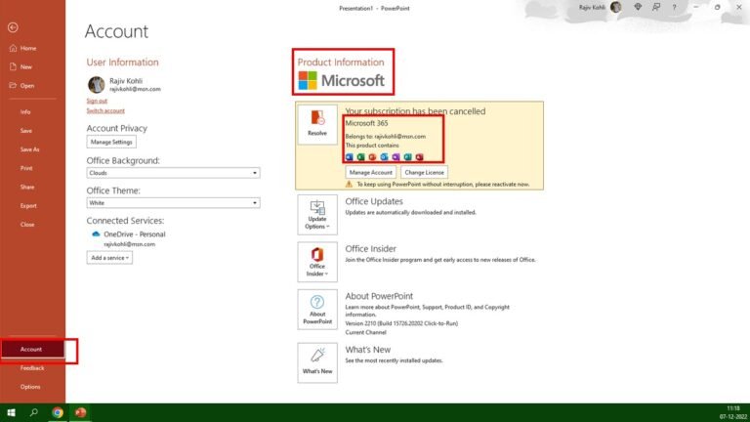The height and width of the screenshot is (422, 750).
Task: Open the Windows Start menu
Action: click(11, 412)
